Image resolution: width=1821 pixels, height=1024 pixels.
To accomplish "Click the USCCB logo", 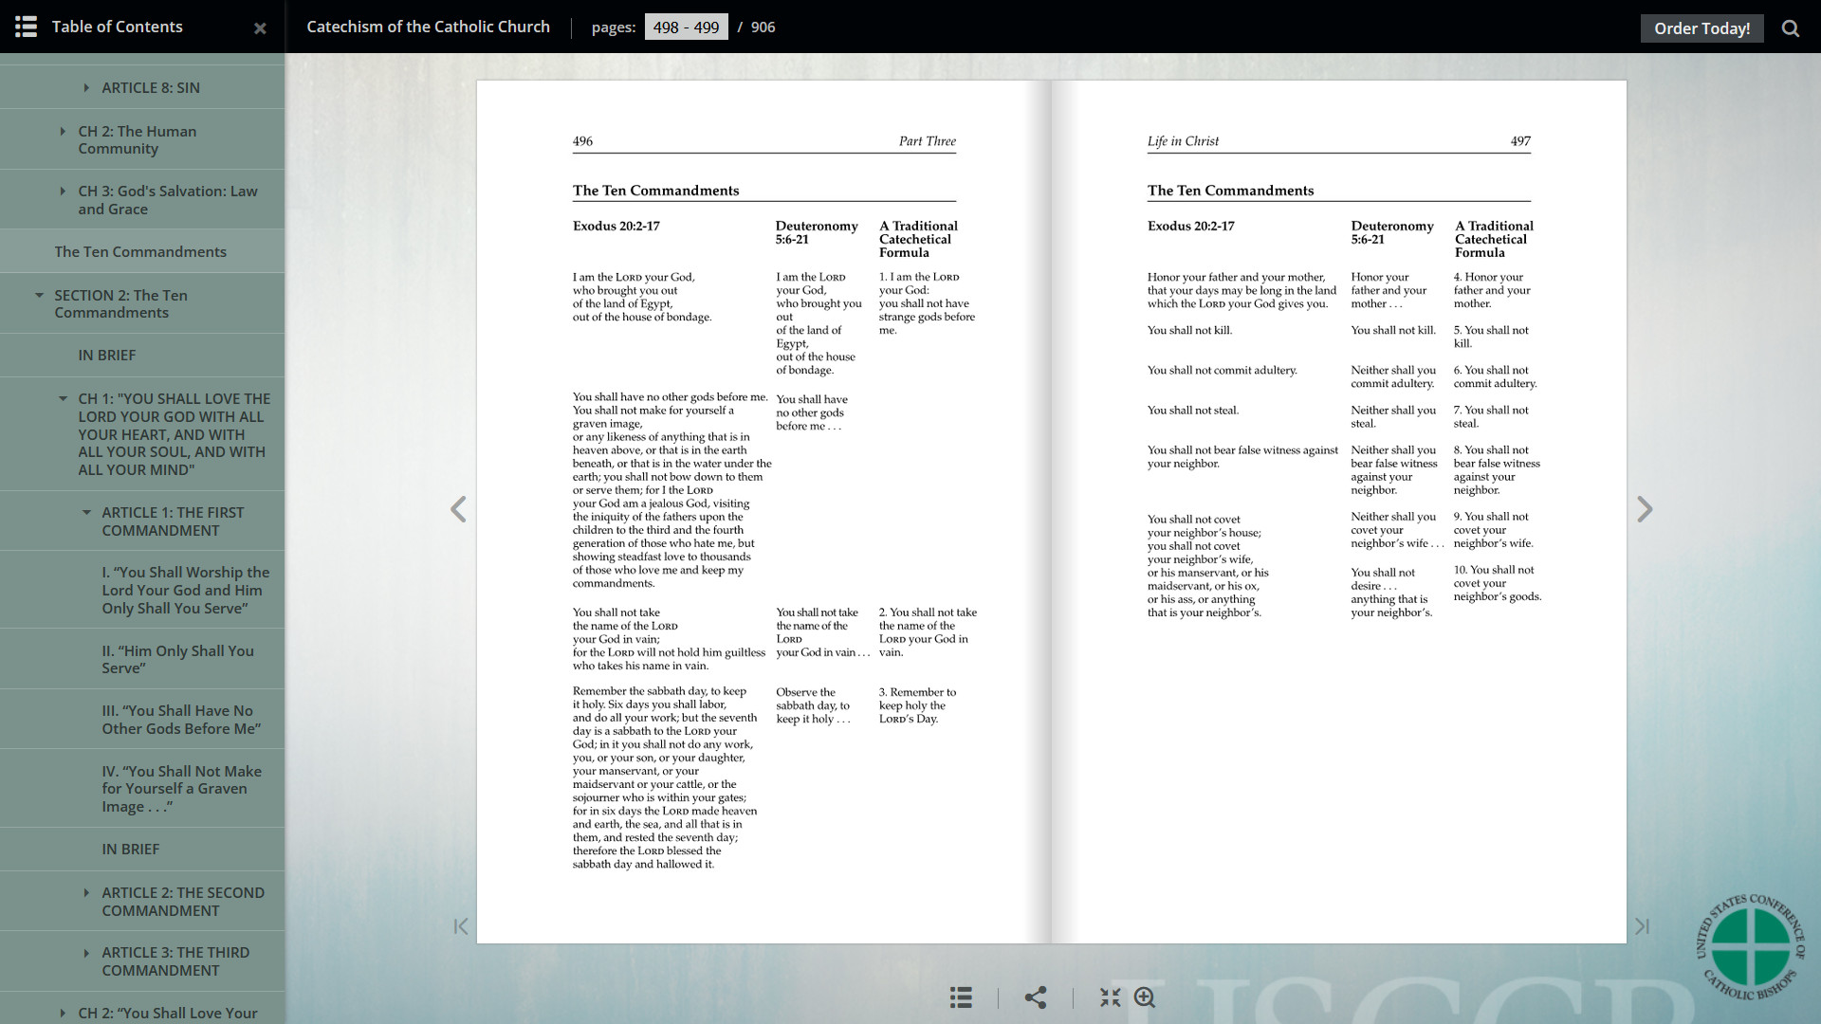I will click(1750, 946).
